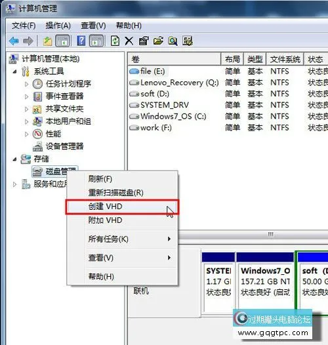Click the work (F:) drive icon

tap(134, 128)
